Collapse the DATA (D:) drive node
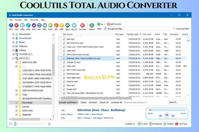 13,58
